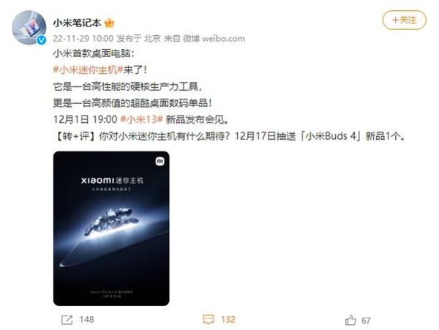Click the like count 67
This screenshot has height=330, width=439.
click(x=366, y=320)
